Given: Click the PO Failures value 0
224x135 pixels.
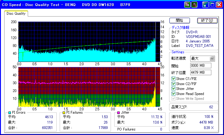Looking at the screenshot, I should click(161, 129).
